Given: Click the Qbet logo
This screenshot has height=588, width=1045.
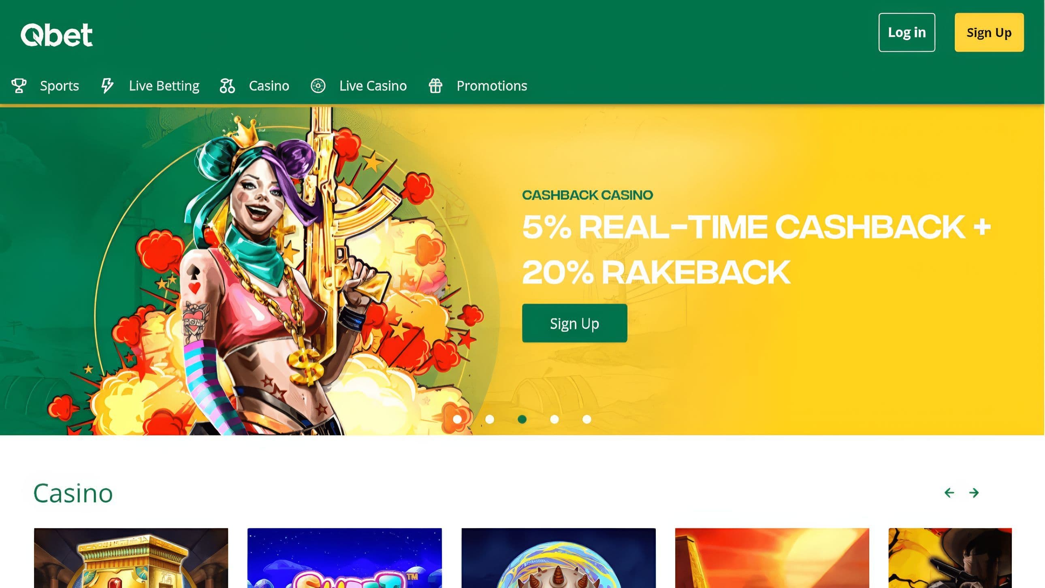Looking at the screenshot, I should pos(56,35).
